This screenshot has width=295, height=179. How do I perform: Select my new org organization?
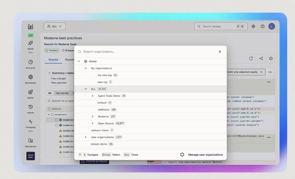coord(150,75)
